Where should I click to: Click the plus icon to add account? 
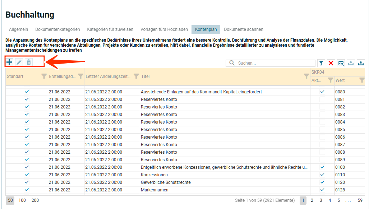[x=10, y=62]
